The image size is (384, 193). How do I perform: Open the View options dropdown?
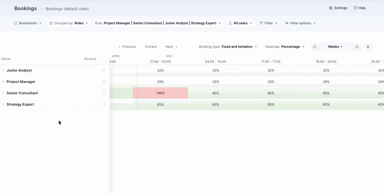coord(300,23)
